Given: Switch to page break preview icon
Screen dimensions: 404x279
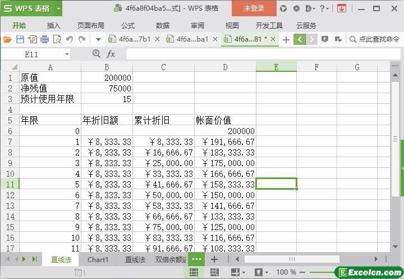Looking at the screenshot, I should click(x=214, y=272).
